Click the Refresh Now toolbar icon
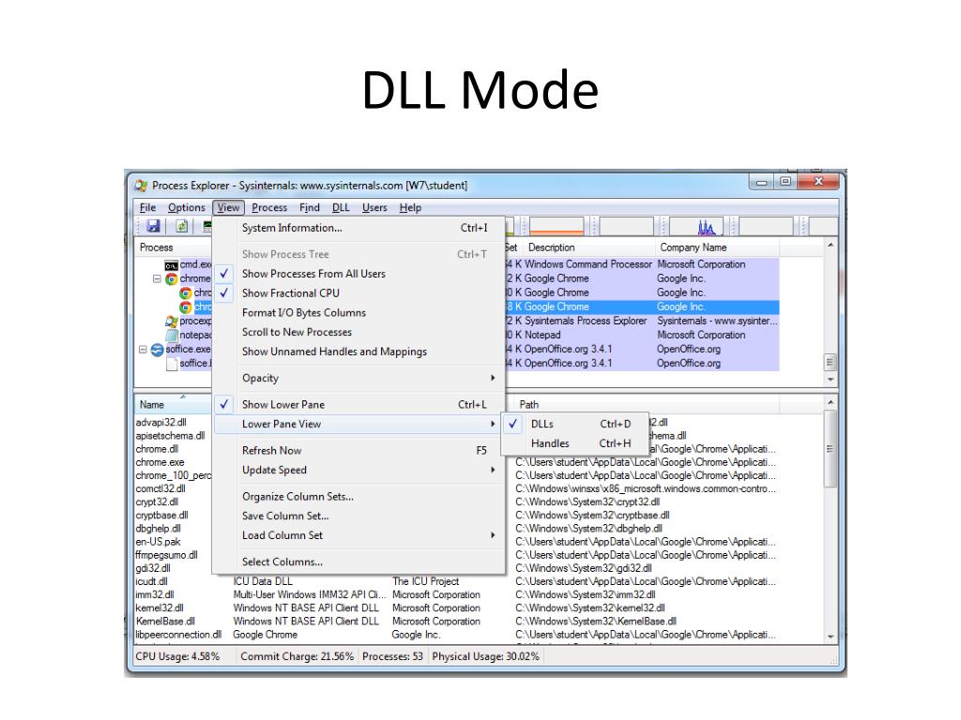The image size is (961, 720). tap(181, 226)
